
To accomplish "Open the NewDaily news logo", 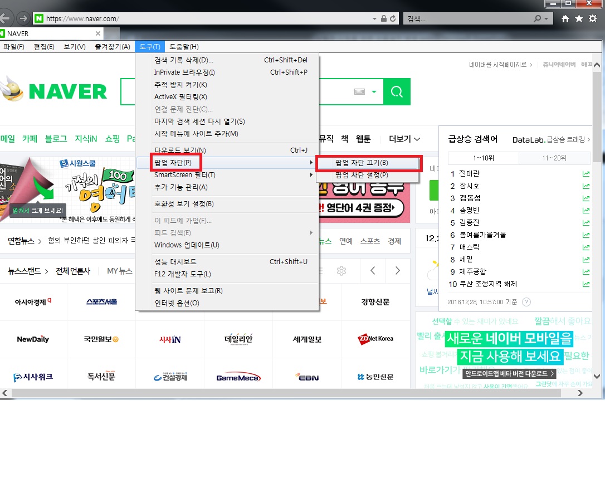I will [33, 339].
